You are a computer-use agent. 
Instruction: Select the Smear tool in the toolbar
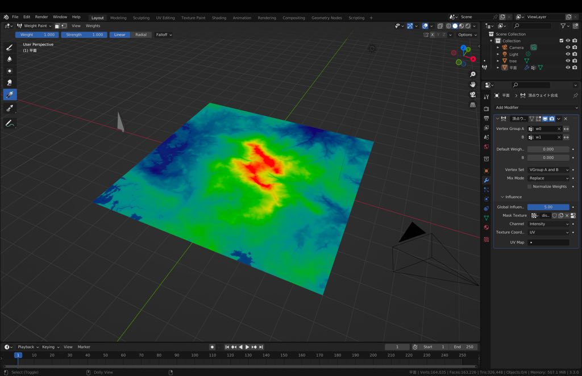[10, 82]
